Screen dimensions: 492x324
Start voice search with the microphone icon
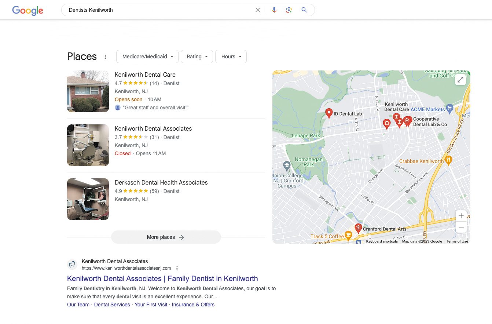pos(274,10)
